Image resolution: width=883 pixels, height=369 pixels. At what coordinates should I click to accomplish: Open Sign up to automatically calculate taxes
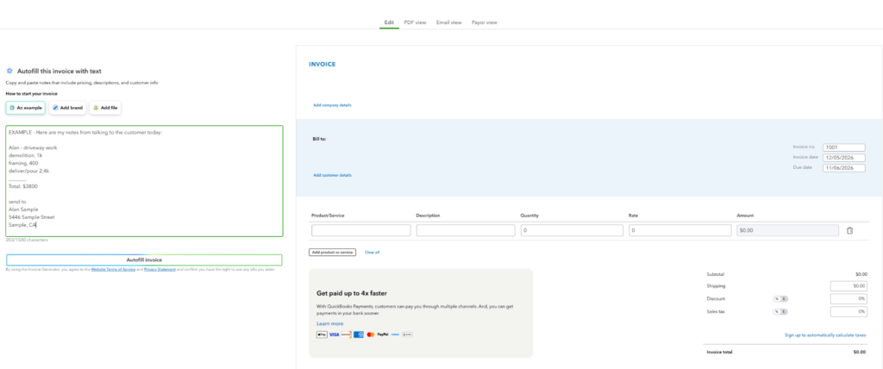(825, 335)
